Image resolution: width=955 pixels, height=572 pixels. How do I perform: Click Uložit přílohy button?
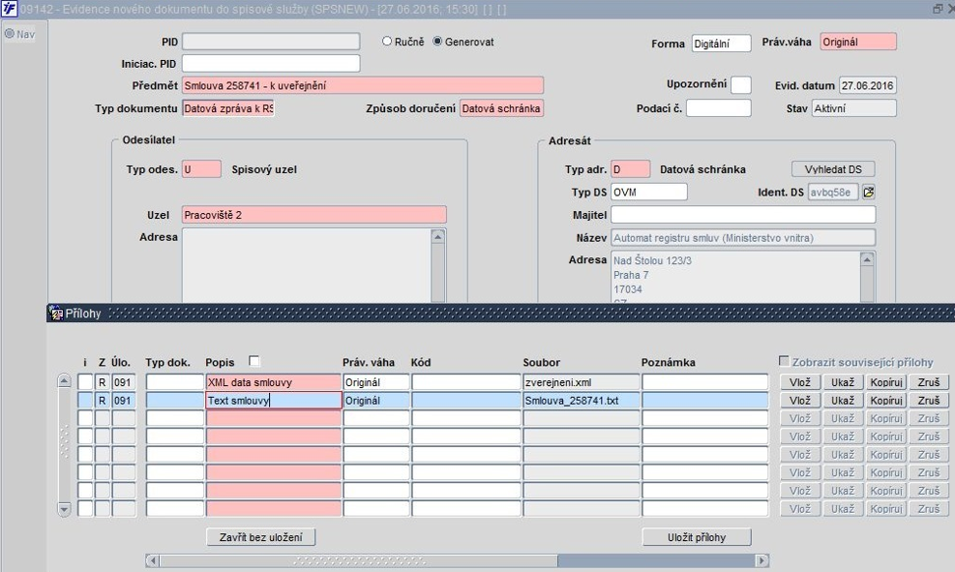pos(697,537)
